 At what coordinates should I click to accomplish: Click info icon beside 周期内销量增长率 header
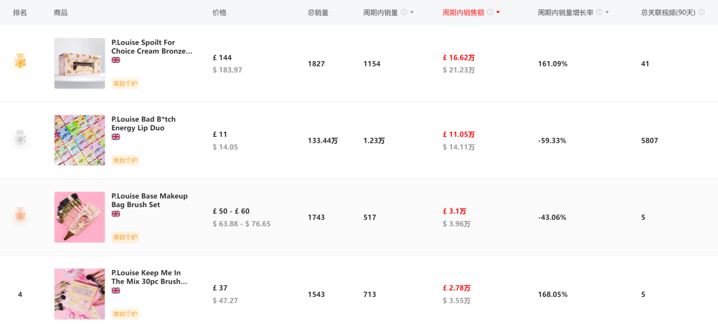tap(599, 13)
